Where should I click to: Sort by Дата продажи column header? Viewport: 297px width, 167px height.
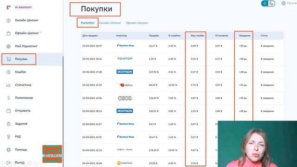90,36
